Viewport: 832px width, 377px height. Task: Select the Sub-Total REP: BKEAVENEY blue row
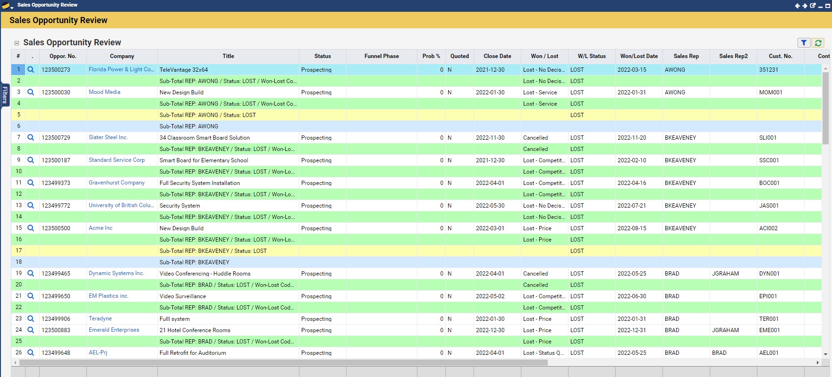[x=194, y=262]
